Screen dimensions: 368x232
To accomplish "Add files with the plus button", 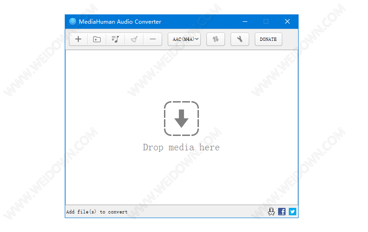I will click(78, 39).
